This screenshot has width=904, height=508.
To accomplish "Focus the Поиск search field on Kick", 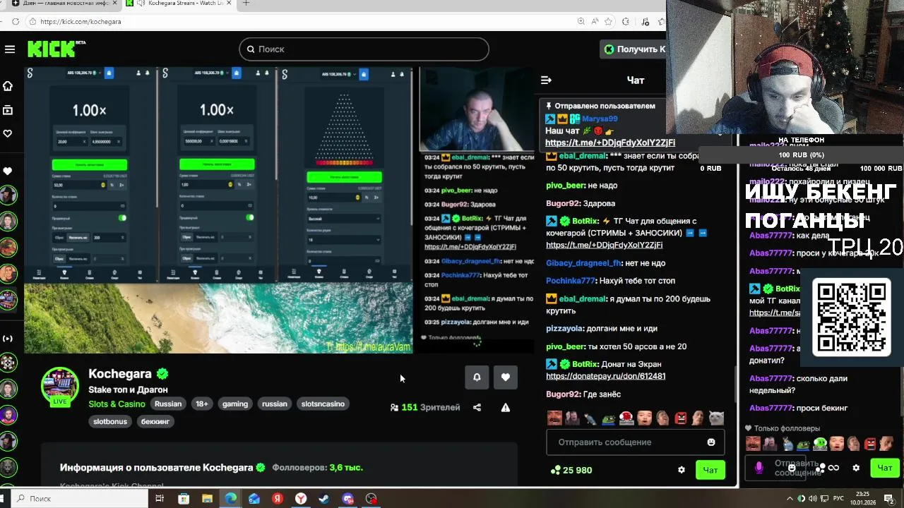I will [x=364, y=49].
